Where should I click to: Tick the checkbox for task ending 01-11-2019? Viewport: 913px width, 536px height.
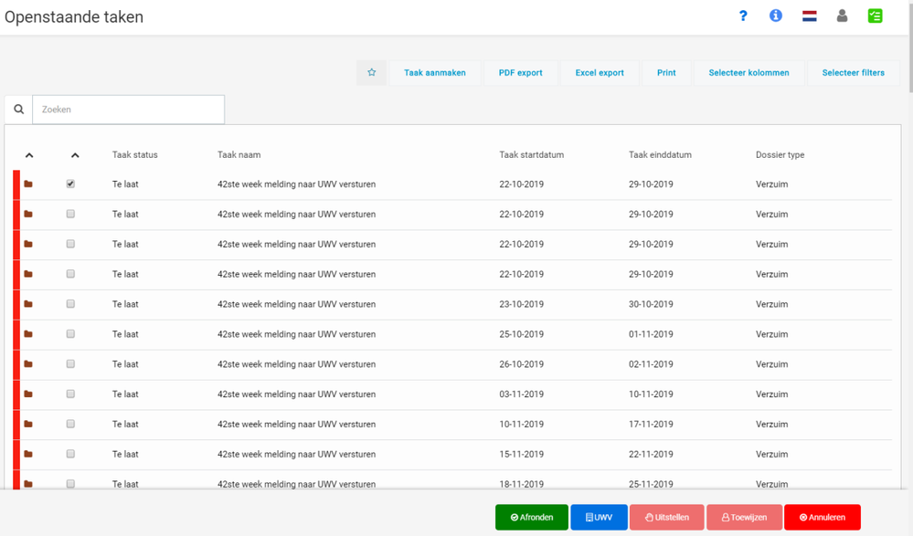(70, 334)
